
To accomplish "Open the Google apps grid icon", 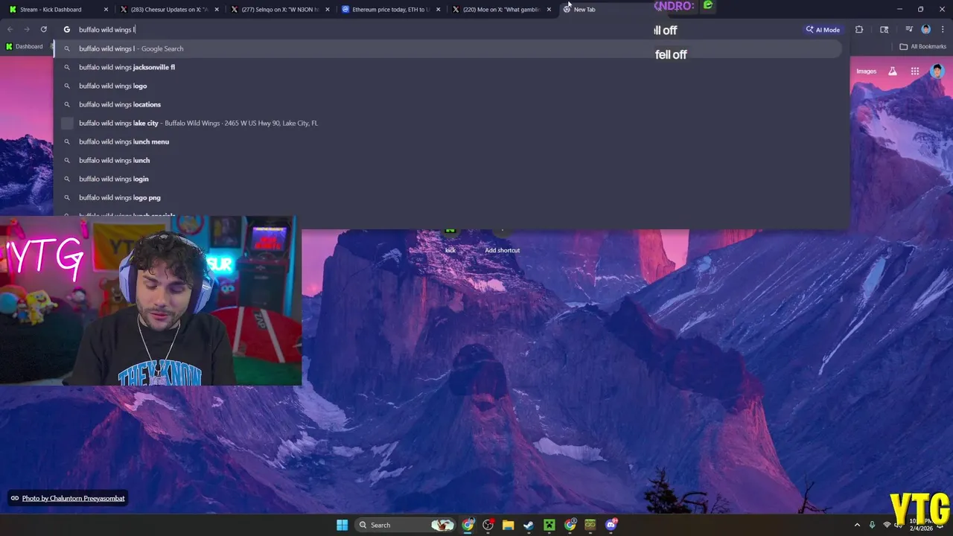I will 914,71.
